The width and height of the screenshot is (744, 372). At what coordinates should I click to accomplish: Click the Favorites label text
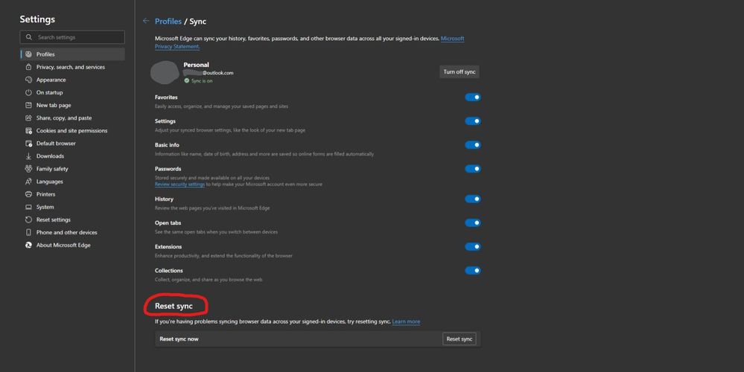tap(166, 97)
